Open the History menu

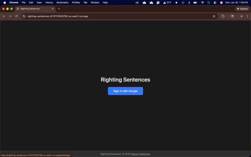49,3
